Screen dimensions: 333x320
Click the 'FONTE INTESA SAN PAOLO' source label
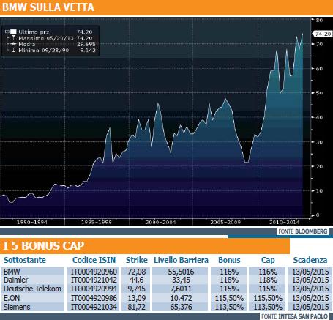(x=294, y=316)
